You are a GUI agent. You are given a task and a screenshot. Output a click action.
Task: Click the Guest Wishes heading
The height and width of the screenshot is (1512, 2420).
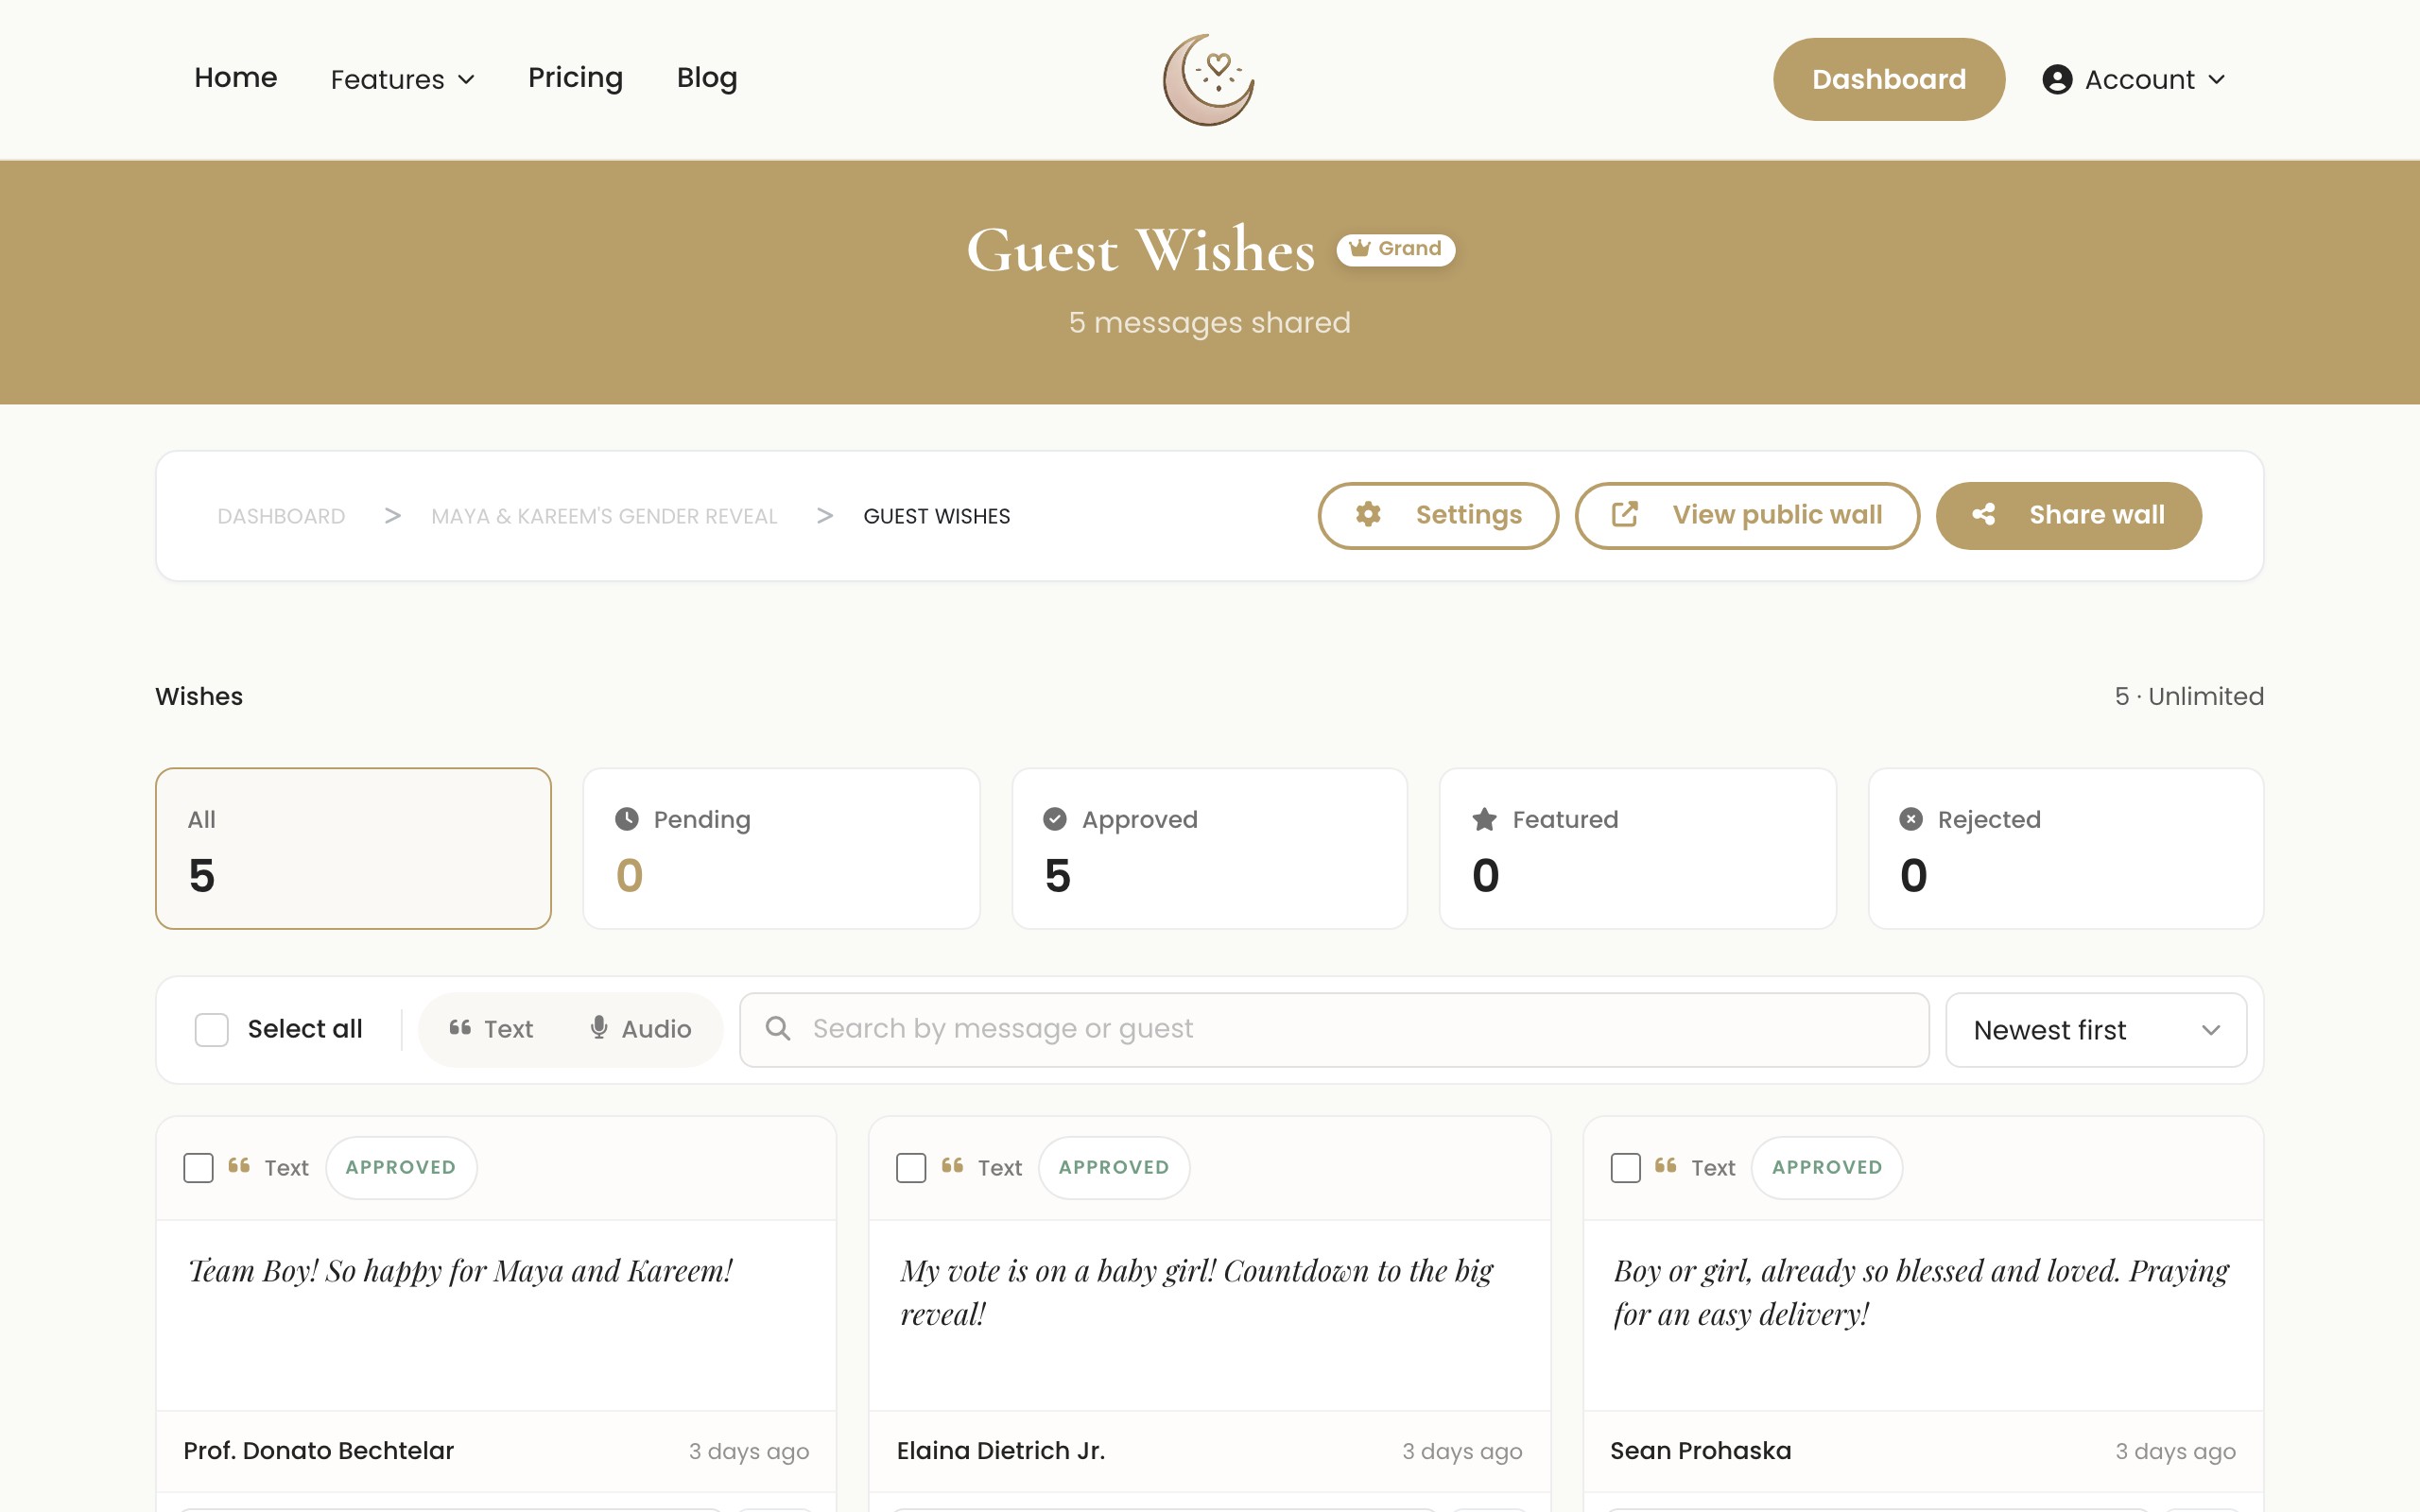tap(1140, 250)
